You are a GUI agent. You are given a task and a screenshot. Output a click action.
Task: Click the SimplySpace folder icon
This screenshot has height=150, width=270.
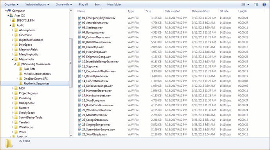click(x=16, y=112)
